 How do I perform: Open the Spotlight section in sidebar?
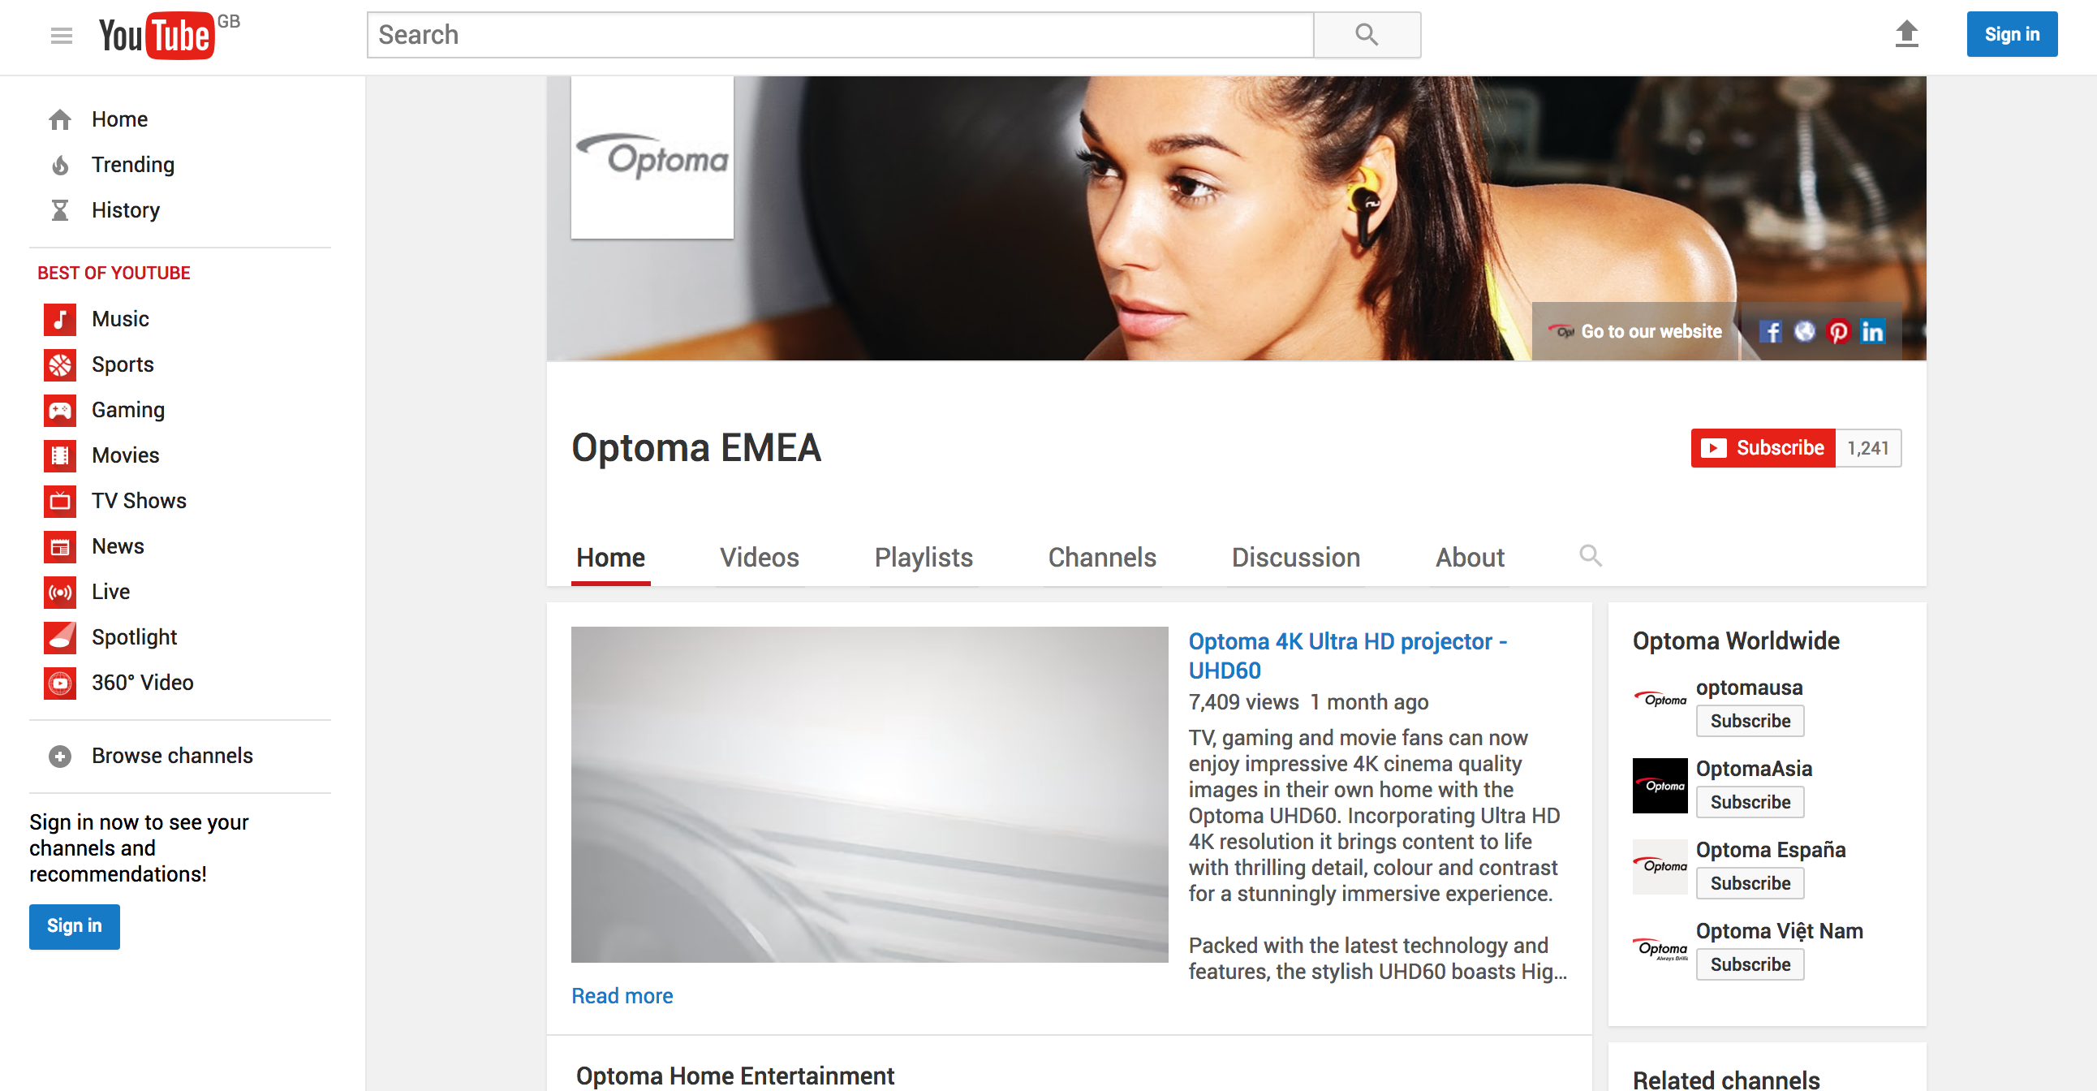click(x=135, y=636)
